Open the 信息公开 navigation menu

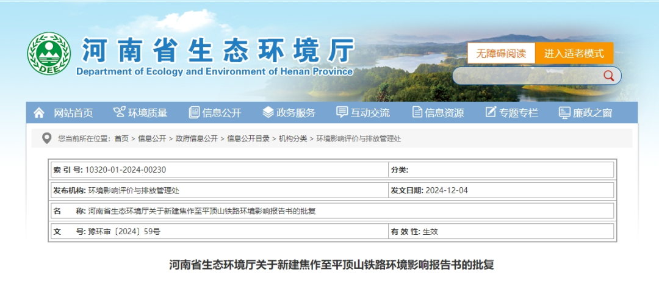222,113
